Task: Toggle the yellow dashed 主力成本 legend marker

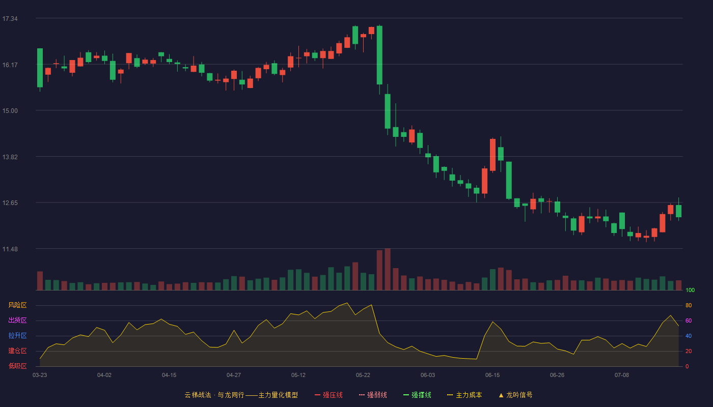Action: coord(450,395)
